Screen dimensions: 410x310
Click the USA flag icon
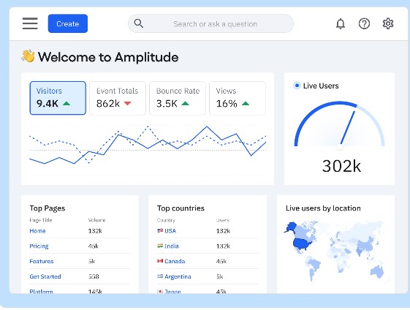pyautogui.click(x=160, y=231)
